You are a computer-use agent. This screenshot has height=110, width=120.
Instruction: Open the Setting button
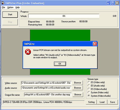91,102
